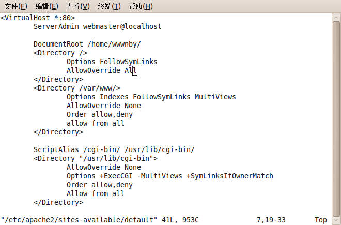Open the 终端(T) menu

coord(109,6)
